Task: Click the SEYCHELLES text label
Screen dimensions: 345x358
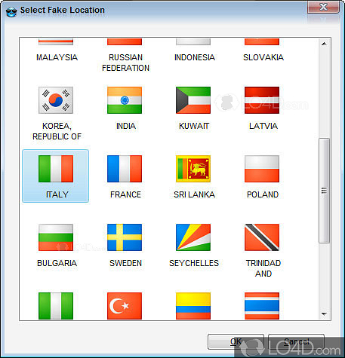Action: point(194,263)
